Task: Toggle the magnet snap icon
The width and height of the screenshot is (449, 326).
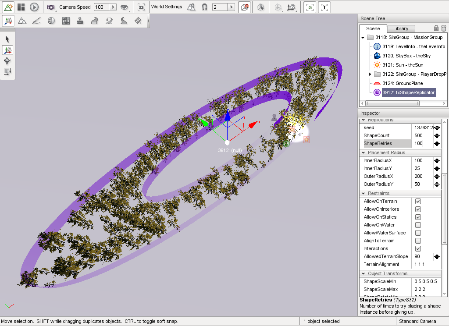Action: click(x=204, y=7)
